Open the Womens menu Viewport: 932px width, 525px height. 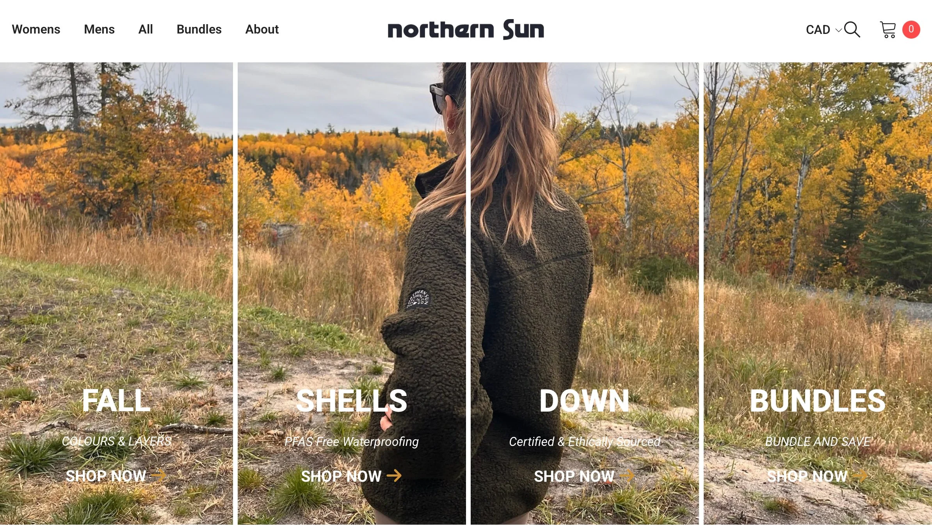[x=36, y=29]
